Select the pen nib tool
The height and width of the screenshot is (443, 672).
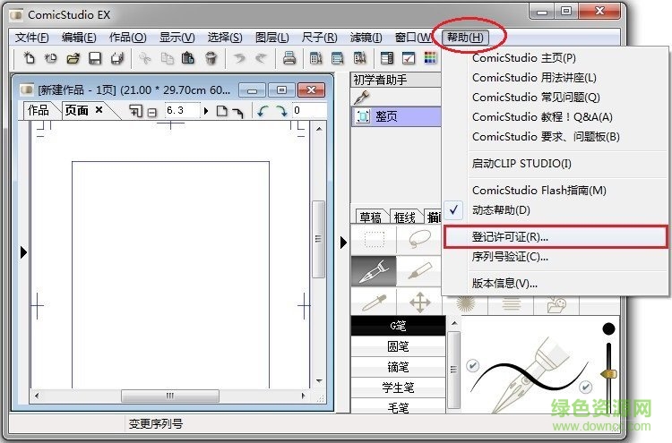pos(374,271)
